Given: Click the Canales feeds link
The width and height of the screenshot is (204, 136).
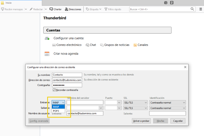Looking at the screenshot, I should point(141,45).
